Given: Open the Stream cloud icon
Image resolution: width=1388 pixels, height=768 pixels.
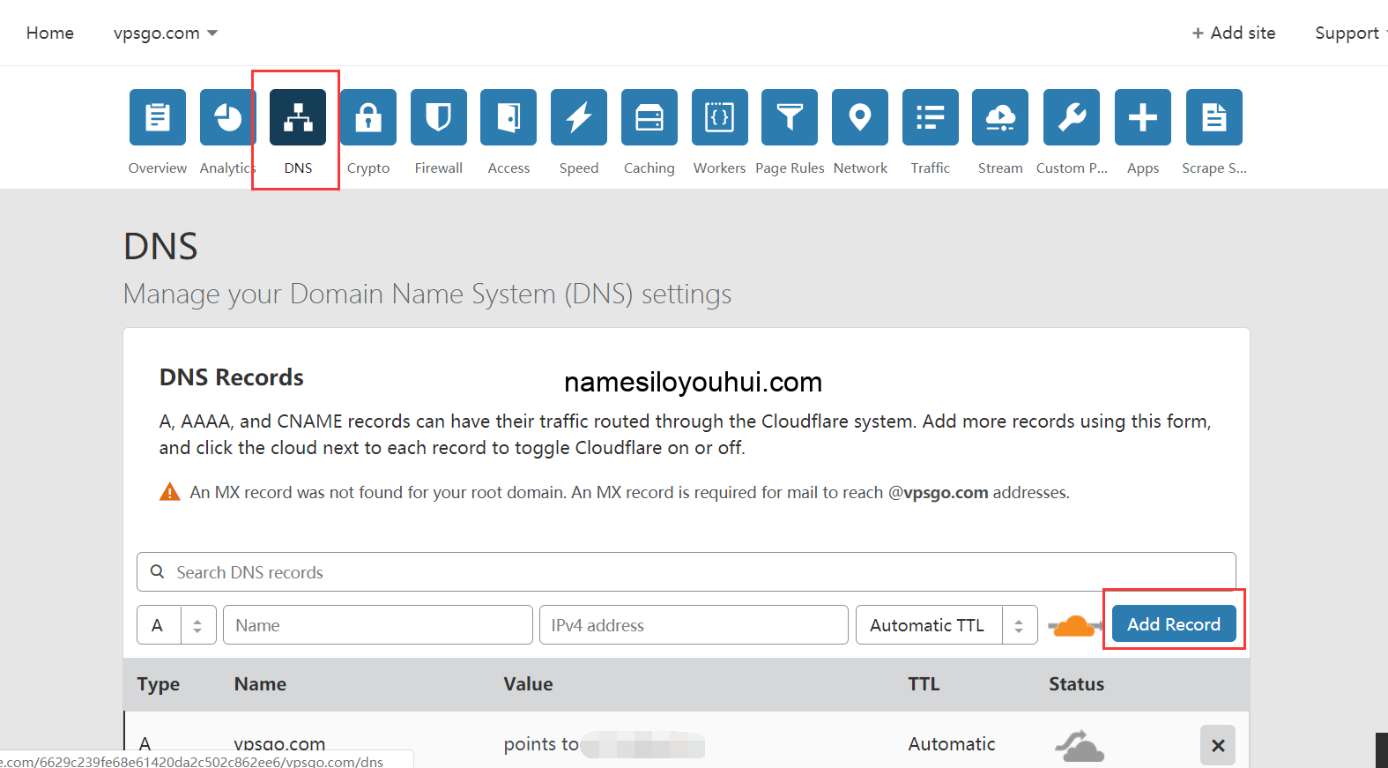Looking at the screenshot, I should 1000,117.
